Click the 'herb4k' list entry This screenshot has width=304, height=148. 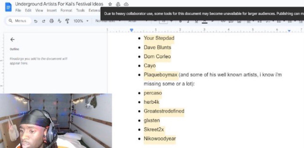coord(152,102)
